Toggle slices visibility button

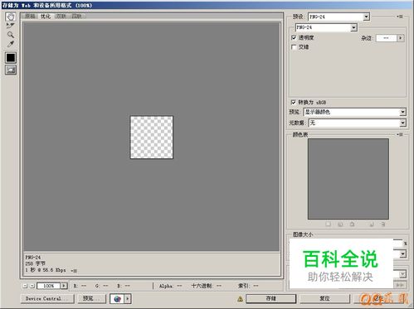(x=11, y=70)
